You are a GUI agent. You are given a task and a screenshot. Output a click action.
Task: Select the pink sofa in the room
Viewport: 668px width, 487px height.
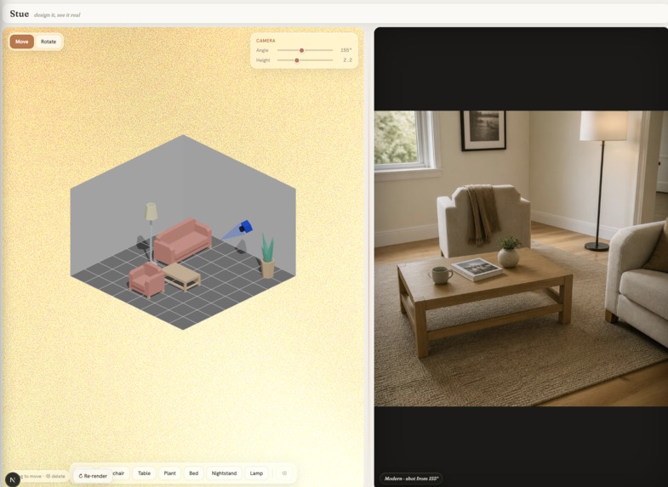[183, 241]
